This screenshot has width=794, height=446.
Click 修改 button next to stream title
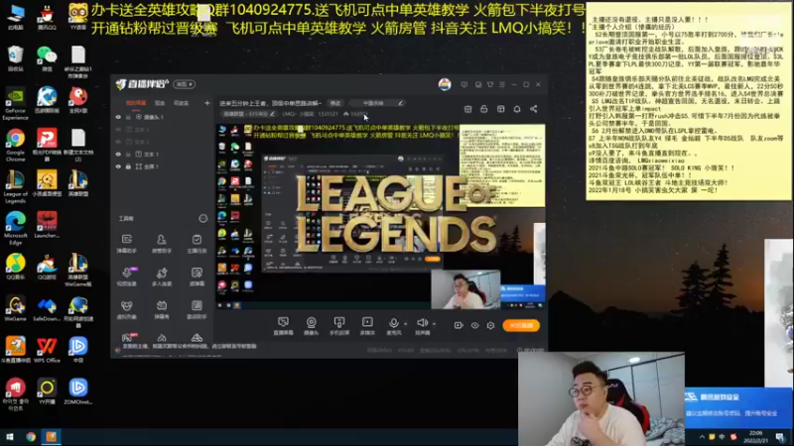click(335, 103)
